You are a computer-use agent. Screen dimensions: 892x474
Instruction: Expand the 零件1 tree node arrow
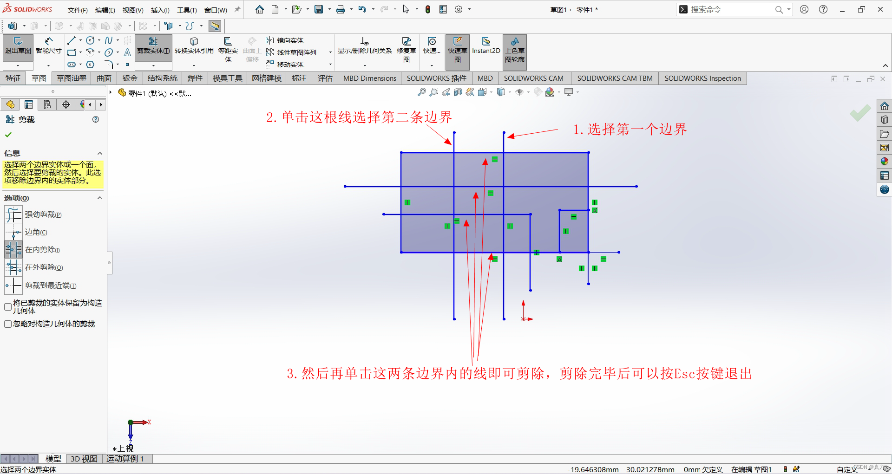tap(111, 92)
